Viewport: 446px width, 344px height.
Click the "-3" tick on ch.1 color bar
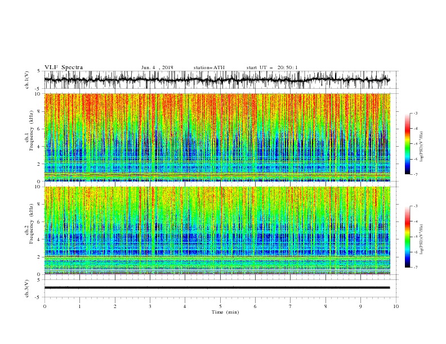tap(415, 113)
